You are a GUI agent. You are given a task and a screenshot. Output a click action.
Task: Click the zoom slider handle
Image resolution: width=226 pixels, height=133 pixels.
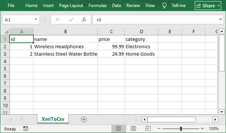point(181,129)
